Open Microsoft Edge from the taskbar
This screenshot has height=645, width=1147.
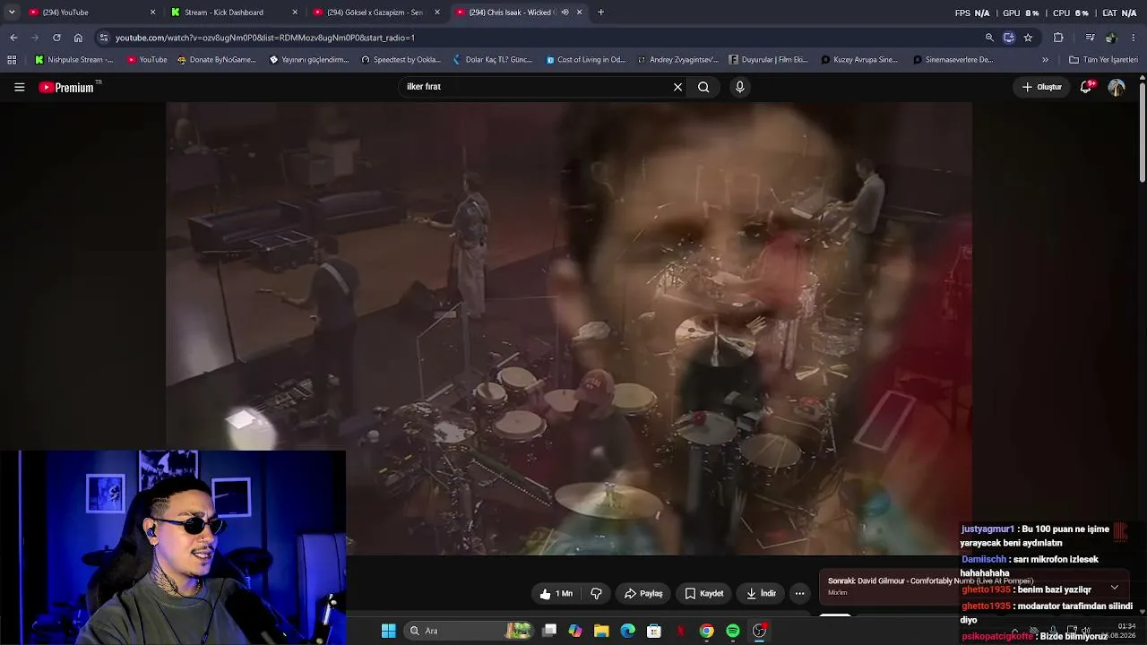(x=627, y=631)
